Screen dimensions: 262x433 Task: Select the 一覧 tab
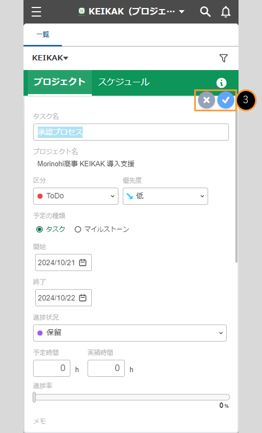click(43, 35)
